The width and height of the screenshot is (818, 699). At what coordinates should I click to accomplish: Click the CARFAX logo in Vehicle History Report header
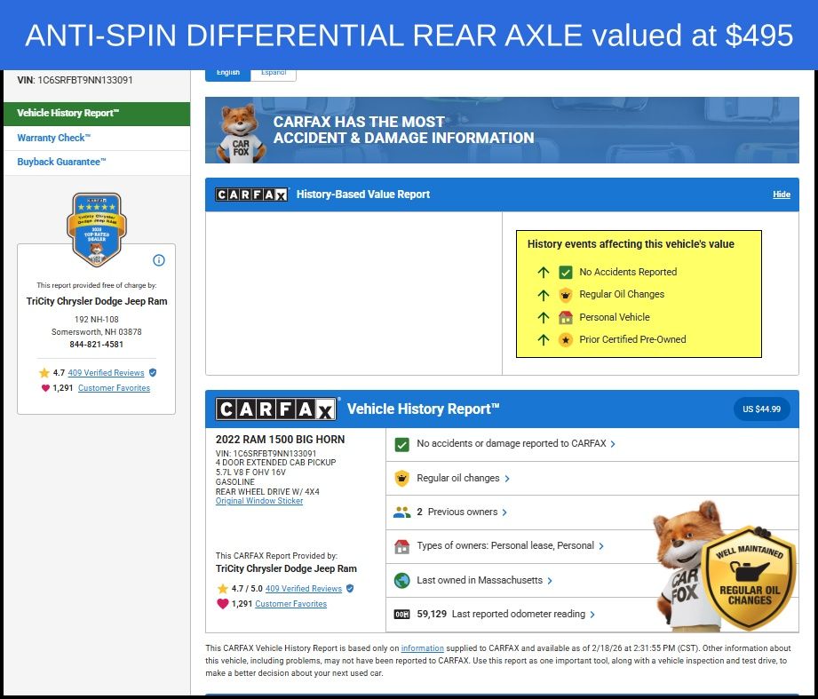coord(276,409)
